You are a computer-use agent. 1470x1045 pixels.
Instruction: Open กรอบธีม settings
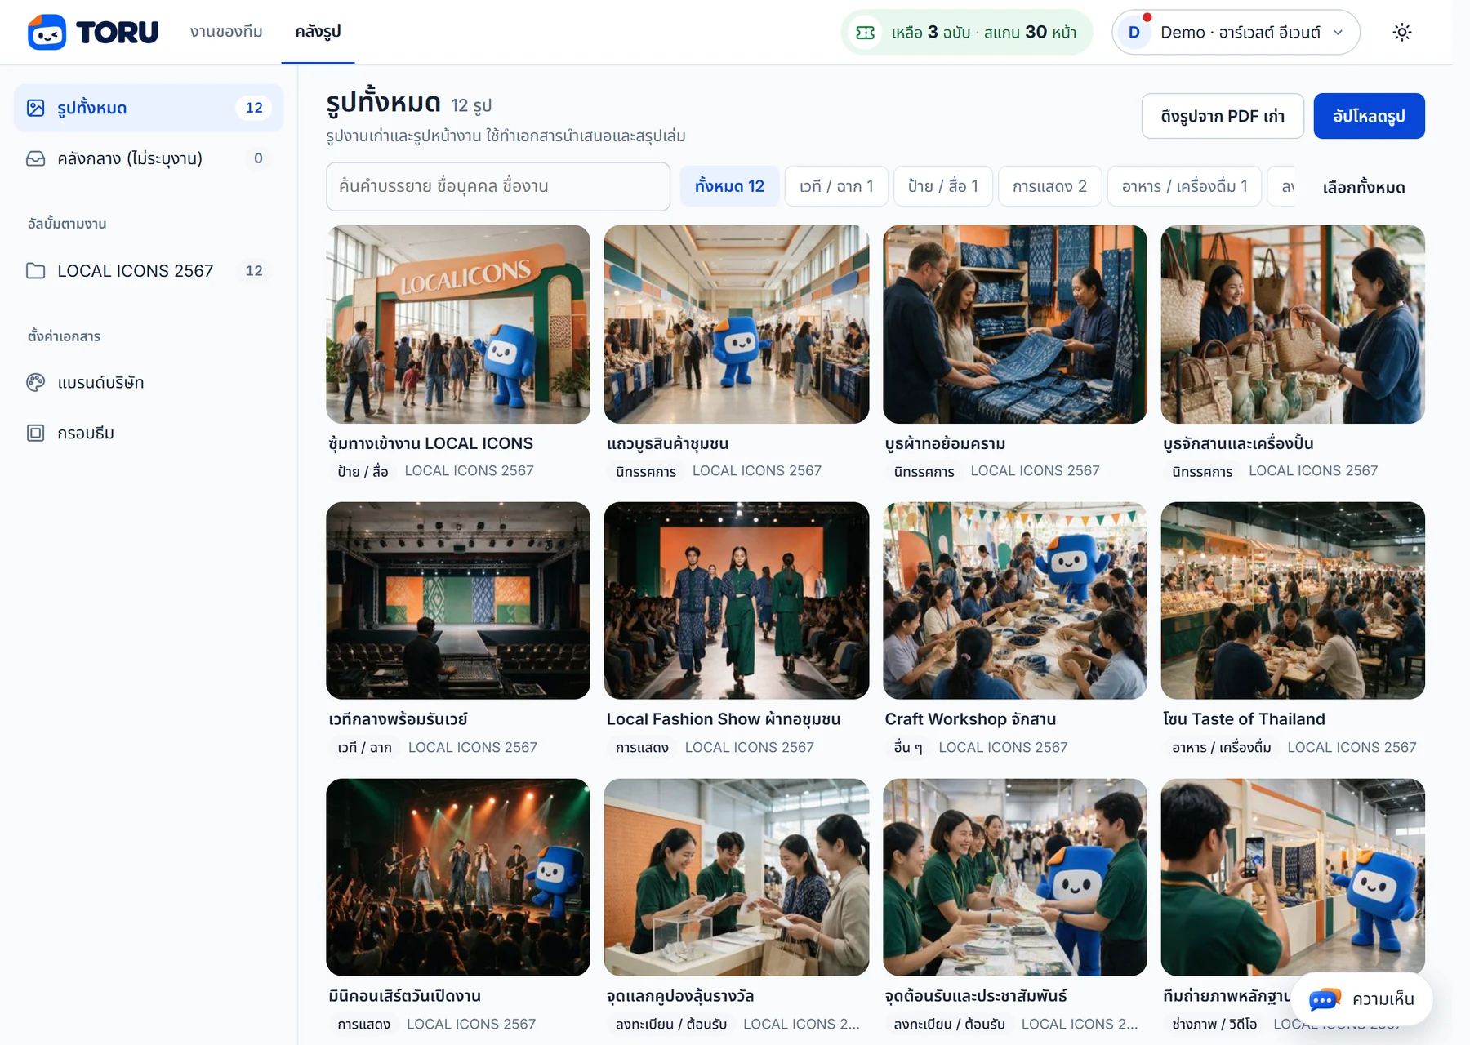(149, 433)
